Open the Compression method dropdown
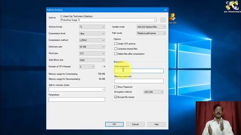Image resolution: width=241 pixels, height=135 pixels. pyautogui.click(x=92, y=40)
